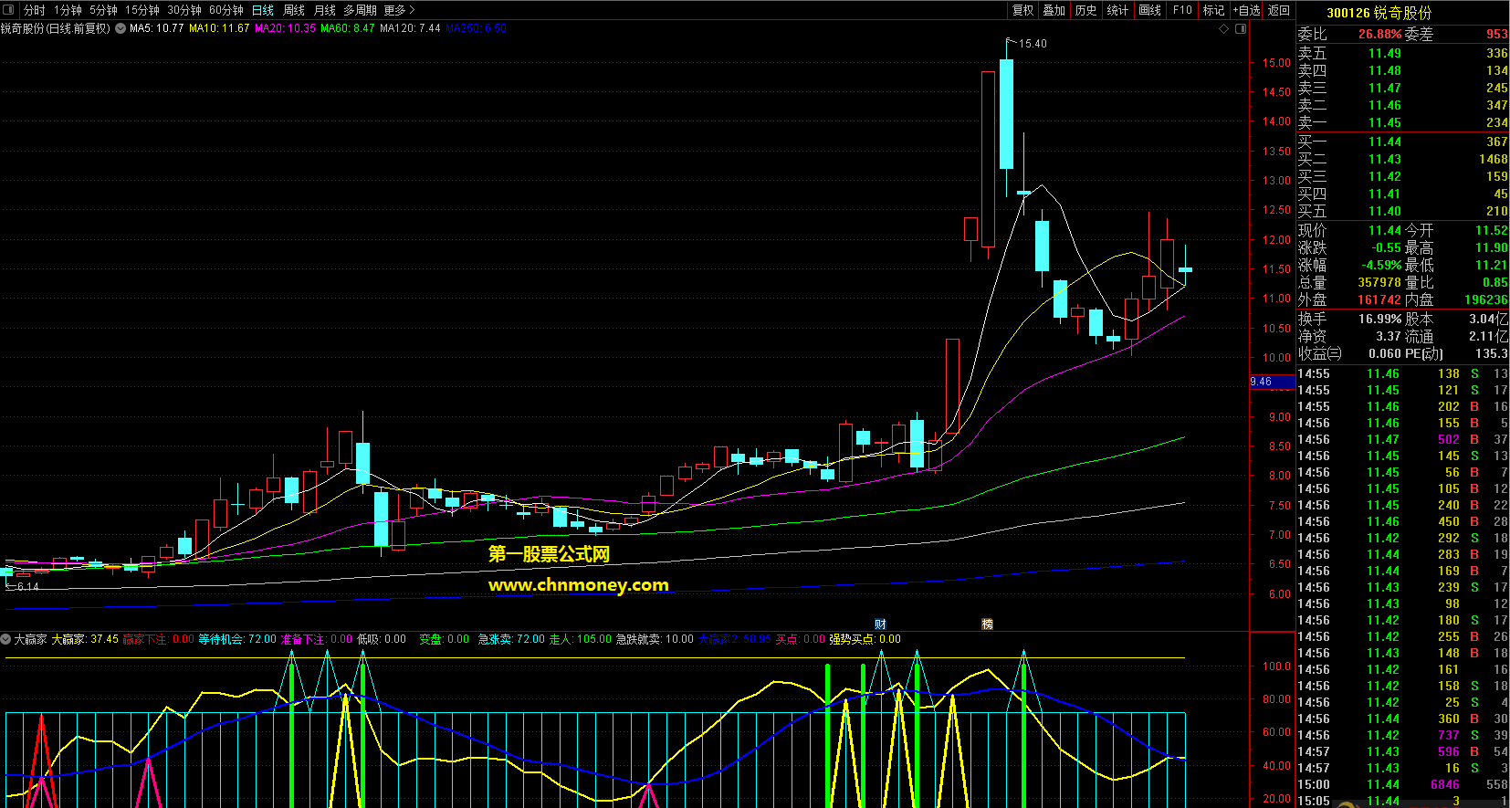Select the 日线 daily chart tab

click(263, 10)
